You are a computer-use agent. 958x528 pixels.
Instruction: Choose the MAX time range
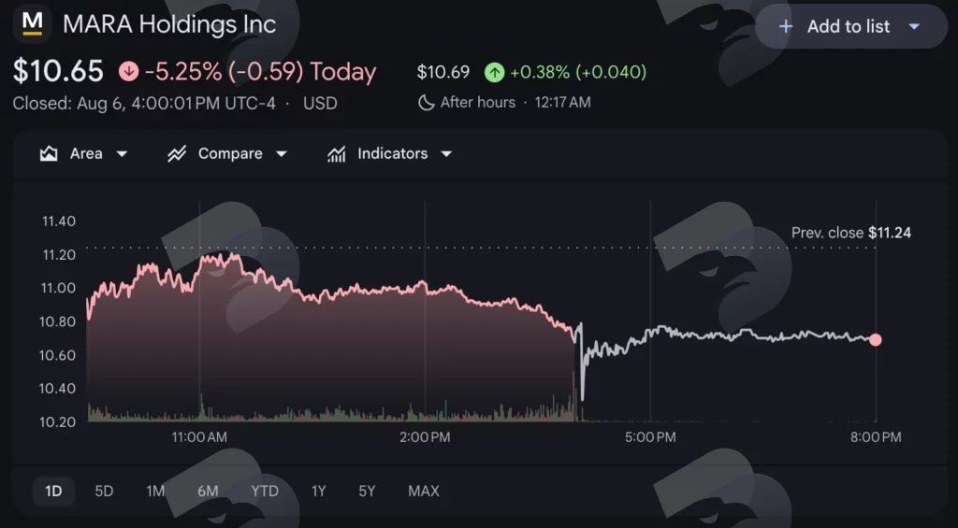click(424, 491)
